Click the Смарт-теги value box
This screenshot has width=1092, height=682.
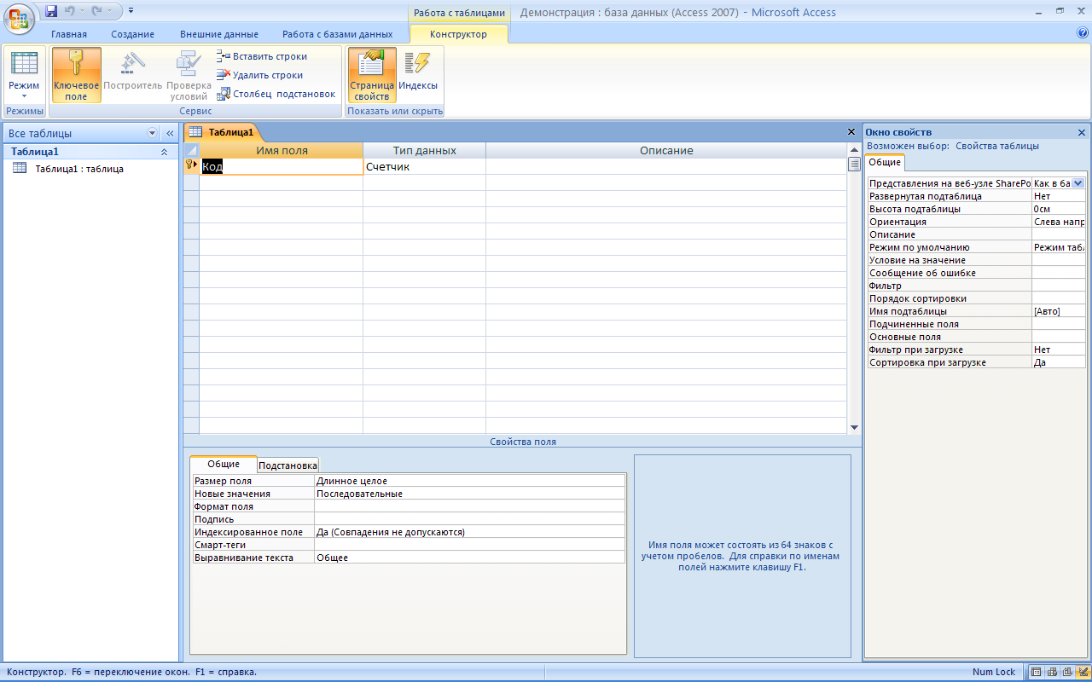[469, 545]
